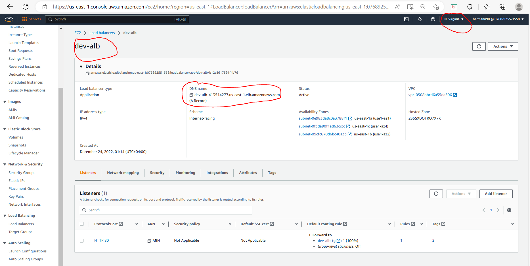Viewport: 530px width, 266px height.
Task: Open listener table preferences gear icon
Action: (x=509, y=210)
